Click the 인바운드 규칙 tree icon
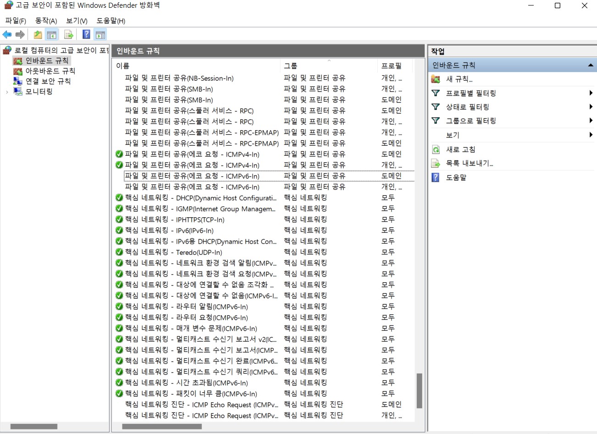 point(18,60)
